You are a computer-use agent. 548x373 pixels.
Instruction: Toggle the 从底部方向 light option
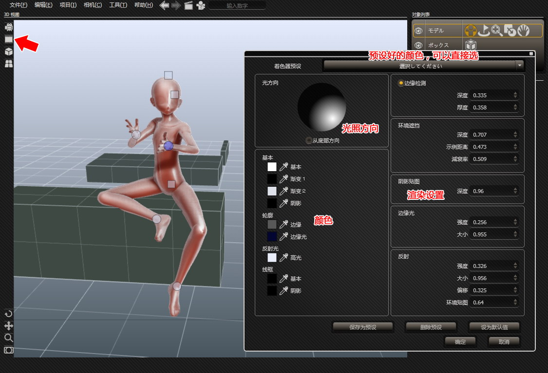(309, 141)
